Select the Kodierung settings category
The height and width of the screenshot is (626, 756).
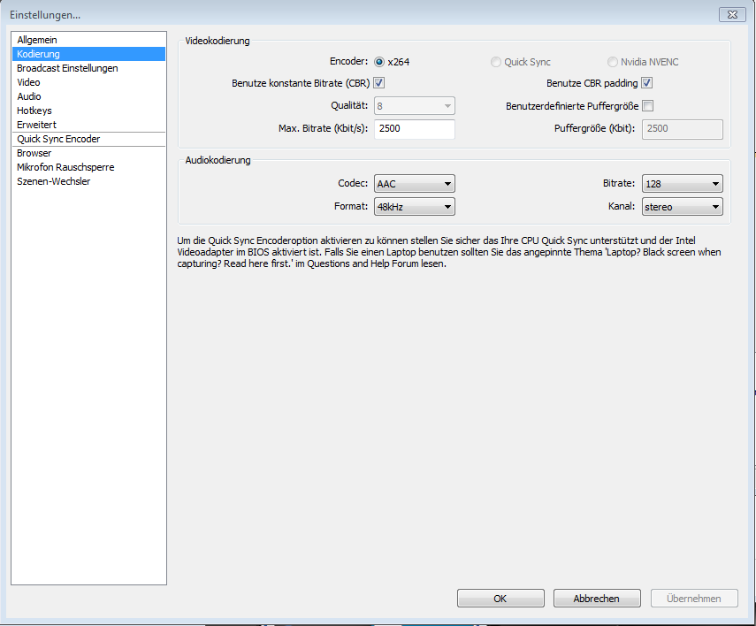tap(88, 54)
